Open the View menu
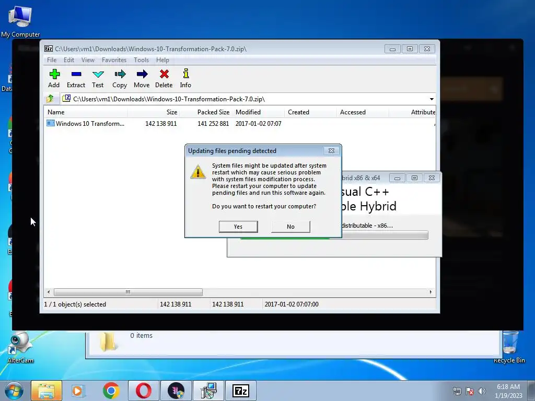Viewport: 535px width, 401px height. [x=88, y=60]
